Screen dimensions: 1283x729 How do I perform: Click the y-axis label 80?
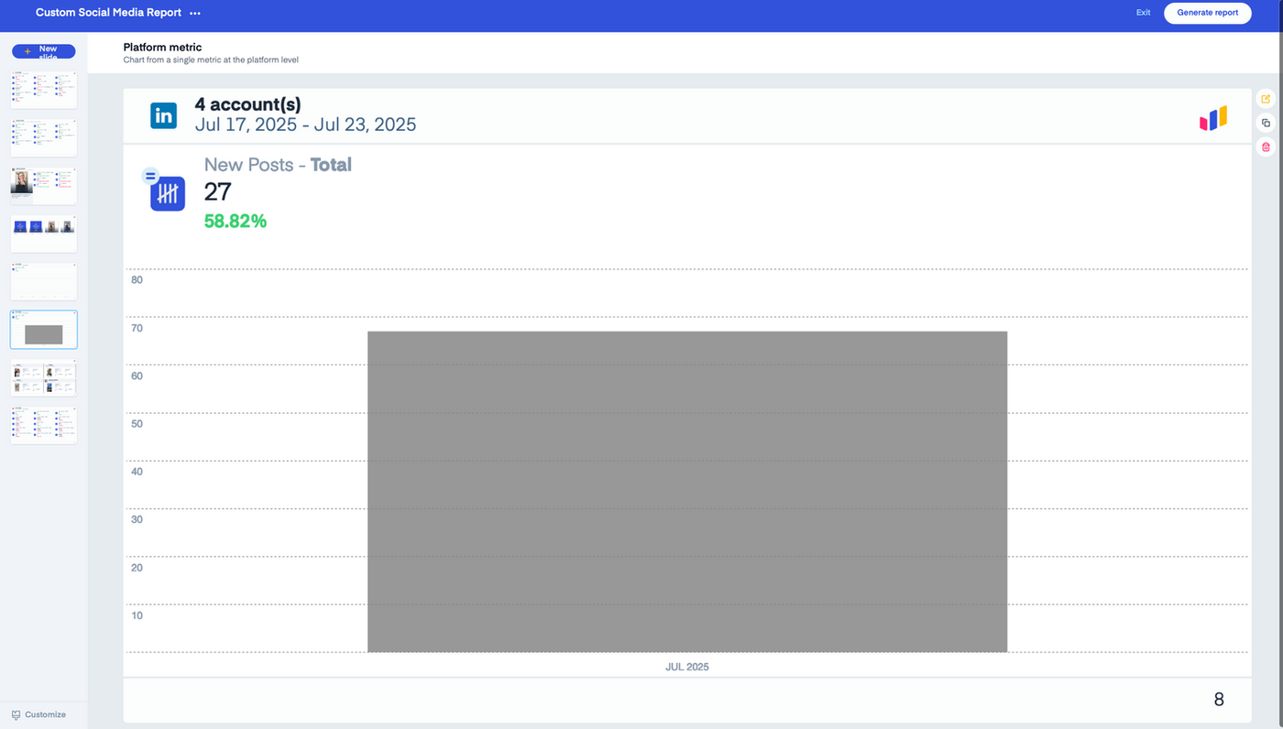tap(137, 280)
